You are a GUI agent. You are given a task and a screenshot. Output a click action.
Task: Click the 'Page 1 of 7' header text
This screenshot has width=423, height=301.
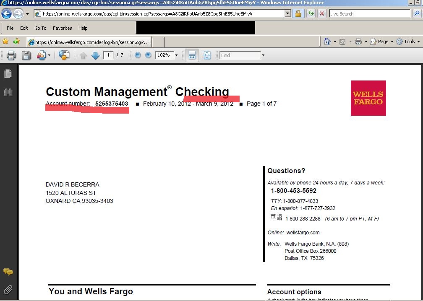(x=262, y=104)
